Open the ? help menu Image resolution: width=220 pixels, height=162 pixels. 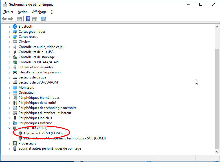tap(52, 12)
